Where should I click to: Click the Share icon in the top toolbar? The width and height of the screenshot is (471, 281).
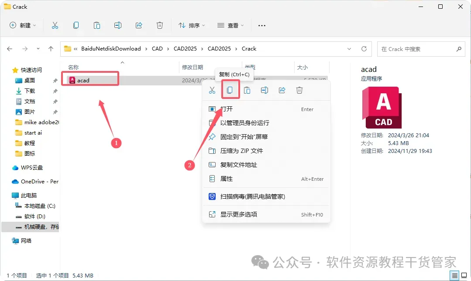click(x=139, y=26)
